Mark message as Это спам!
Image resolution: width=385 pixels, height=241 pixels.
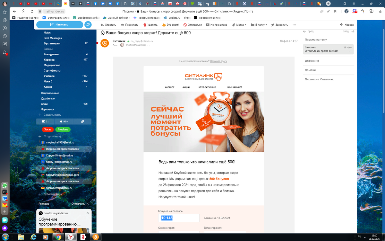[x=170, y=25]
